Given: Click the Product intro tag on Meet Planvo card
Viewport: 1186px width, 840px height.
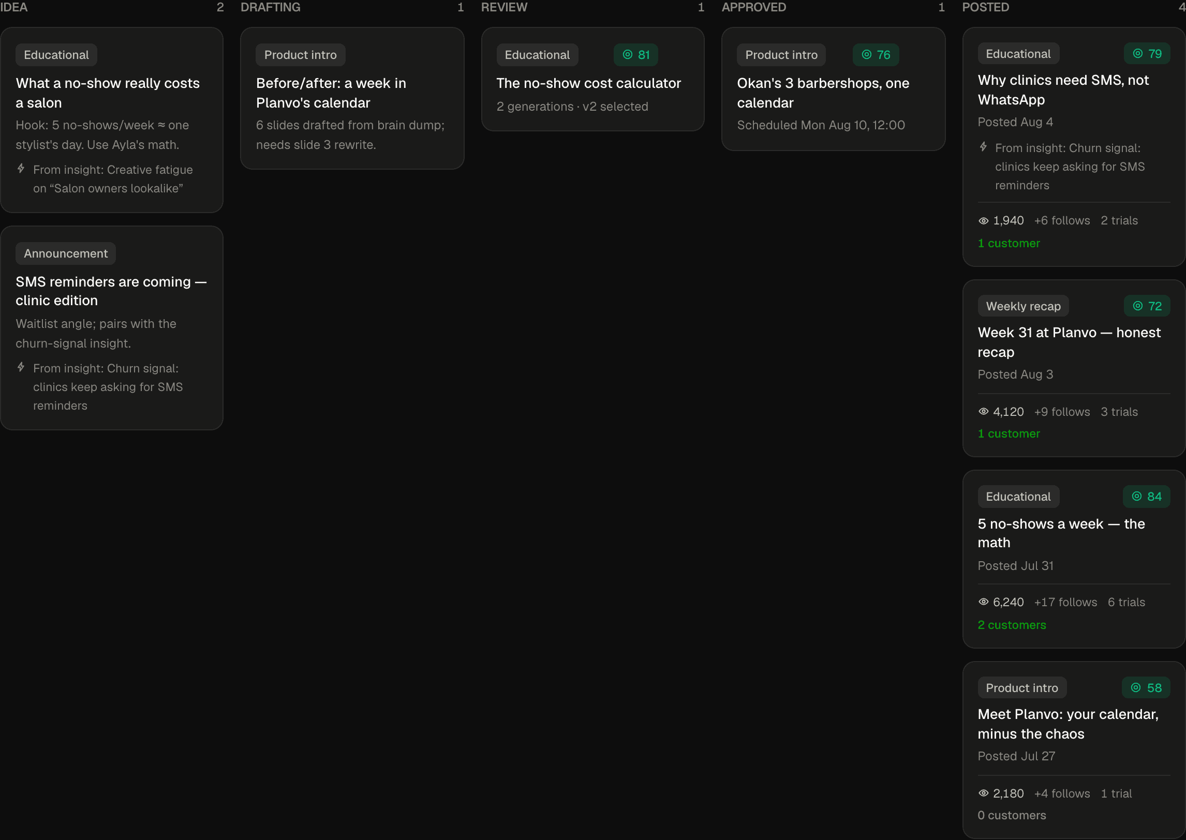Looking at the screenshot, I should (x=1022, y=688).
